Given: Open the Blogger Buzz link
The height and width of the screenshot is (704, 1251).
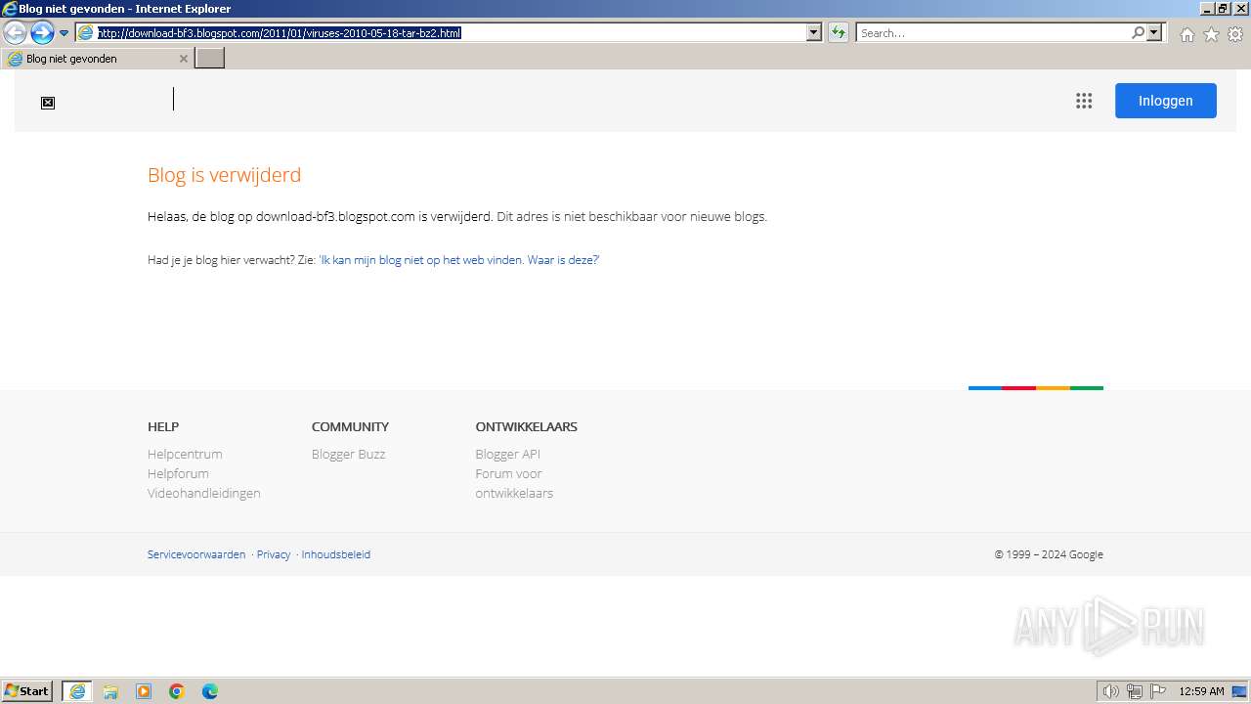Looking at the screenshot, I should (x=349, y=454).
